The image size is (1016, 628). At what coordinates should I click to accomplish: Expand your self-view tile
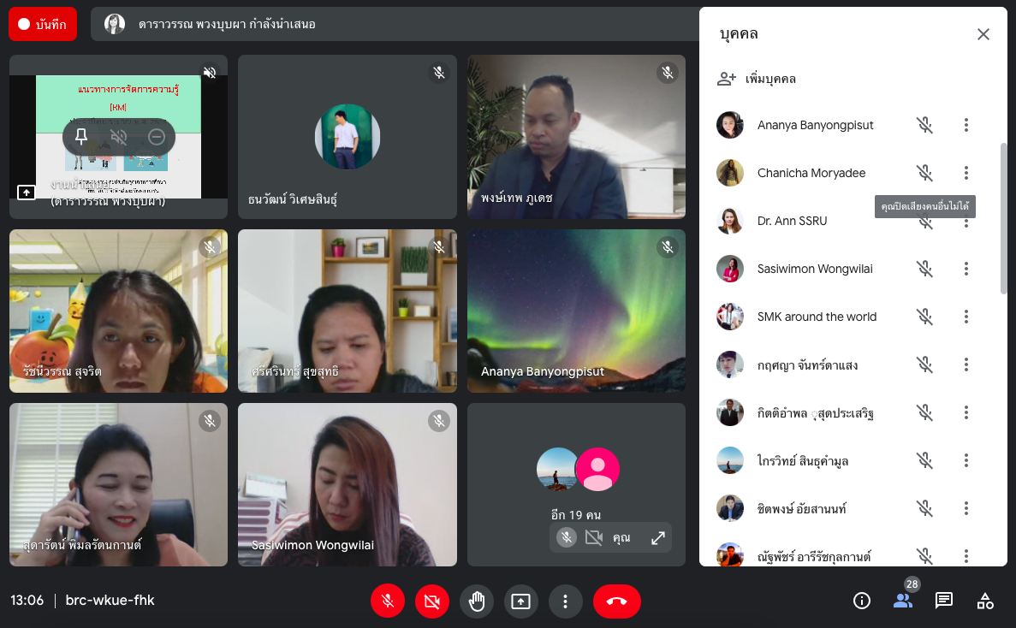click(658, 537)
